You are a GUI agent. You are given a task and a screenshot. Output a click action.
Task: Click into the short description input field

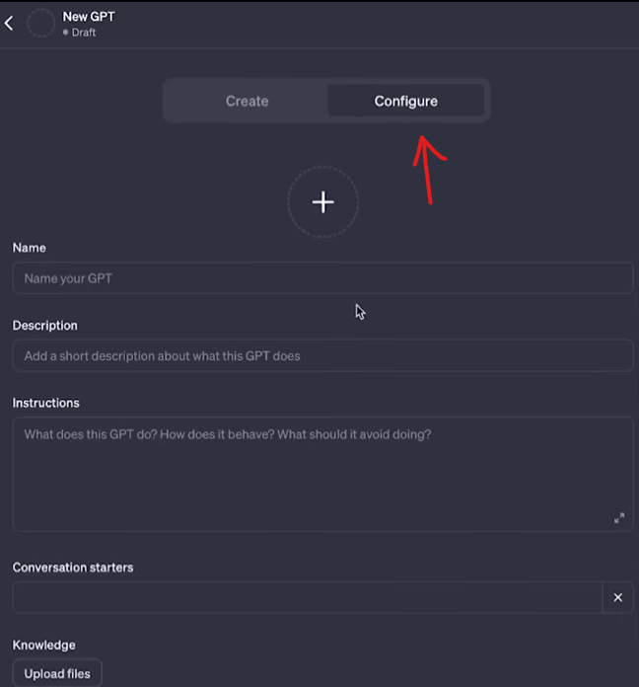322,355
